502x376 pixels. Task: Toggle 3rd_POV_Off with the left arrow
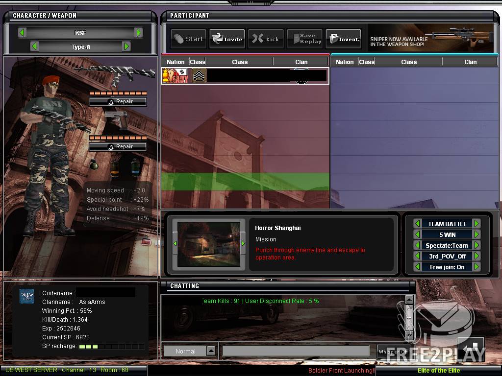point(417,256)
